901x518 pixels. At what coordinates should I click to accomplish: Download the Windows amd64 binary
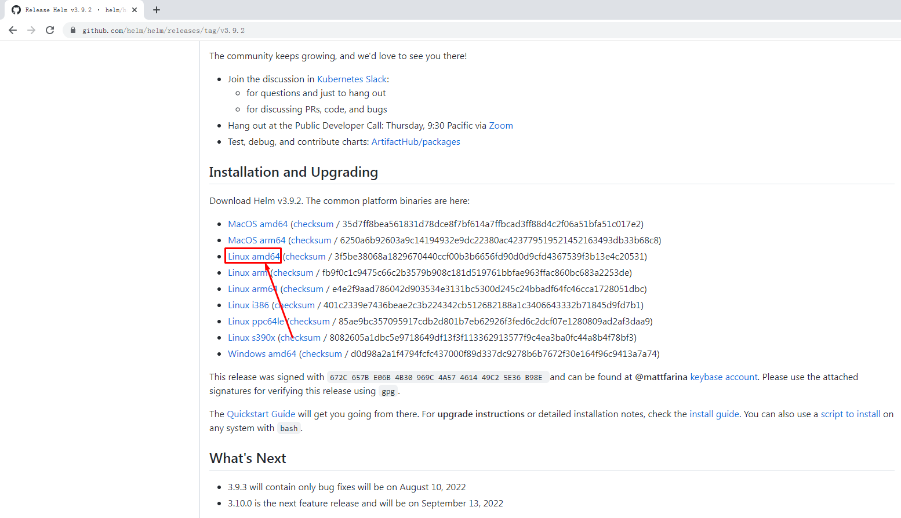[262, 353]
